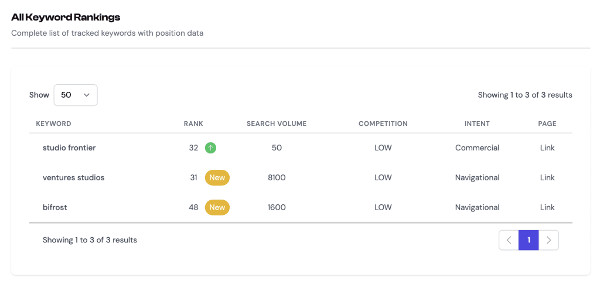Click the Page column header
600x298 pixels.
click(x=547, y=124)
